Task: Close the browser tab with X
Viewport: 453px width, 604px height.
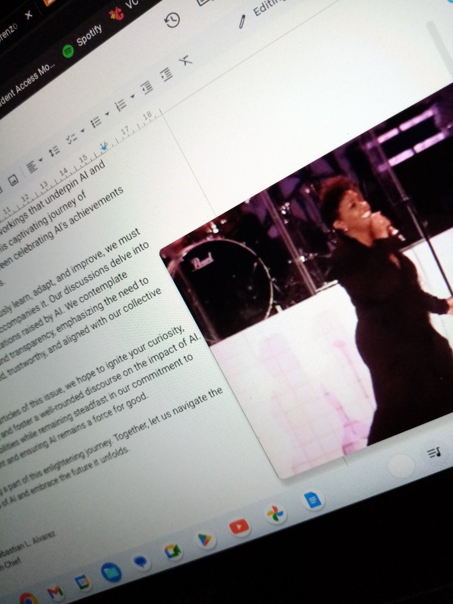Action: (x=29, y=15)
